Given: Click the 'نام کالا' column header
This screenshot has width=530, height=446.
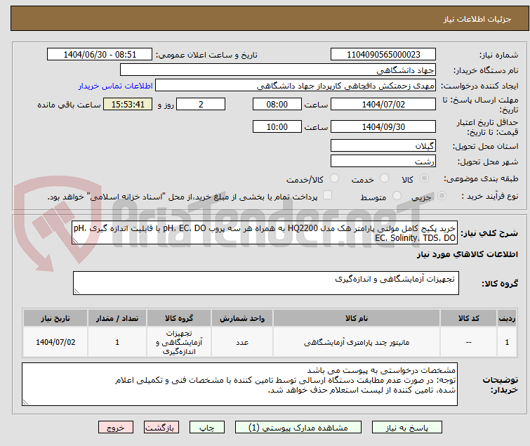Looking at the screenshot, I should point(357,318).
